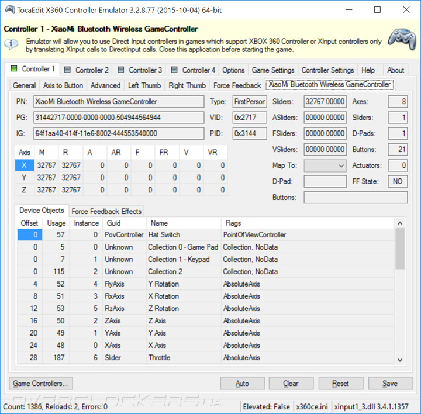Select the Y axis row header
This screenshot has height=414, width=421.
25,177
